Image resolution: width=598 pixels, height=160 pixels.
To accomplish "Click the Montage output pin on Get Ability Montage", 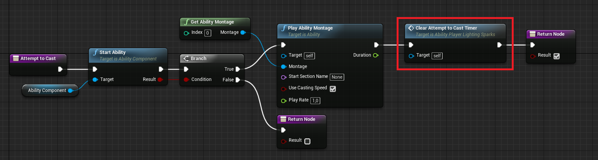I will tap(243, 33).
